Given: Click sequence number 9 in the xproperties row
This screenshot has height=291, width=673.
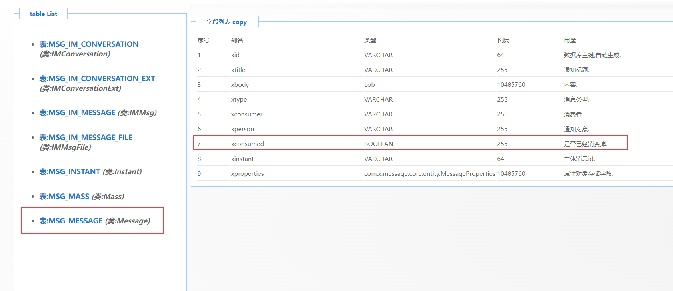Looking at the screenshot, I should coord(199,174).
